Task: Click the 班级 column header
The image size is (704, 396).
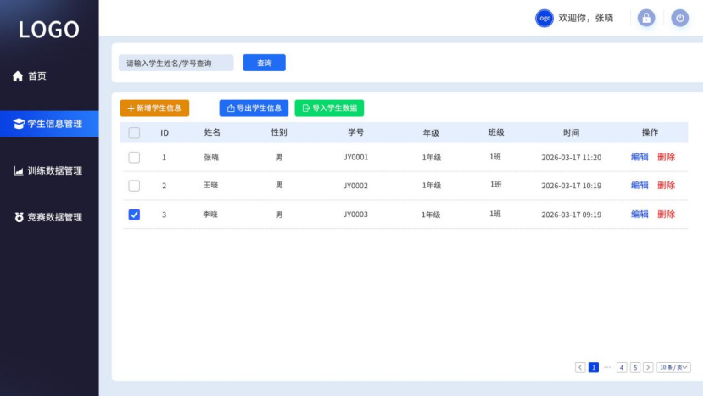Action: click(x=496, y=132)
